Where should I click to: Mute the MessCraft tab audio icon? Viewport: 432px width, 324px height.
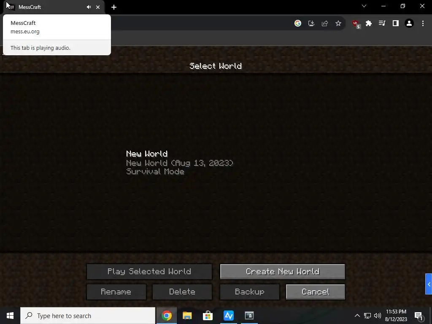[x=89, y=7]
